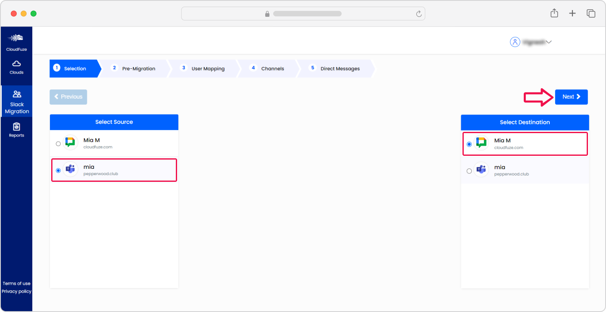Viewport: 606px width, 312px height.
Task: Reload the page with refresh icon
Action: click(418, 14)
